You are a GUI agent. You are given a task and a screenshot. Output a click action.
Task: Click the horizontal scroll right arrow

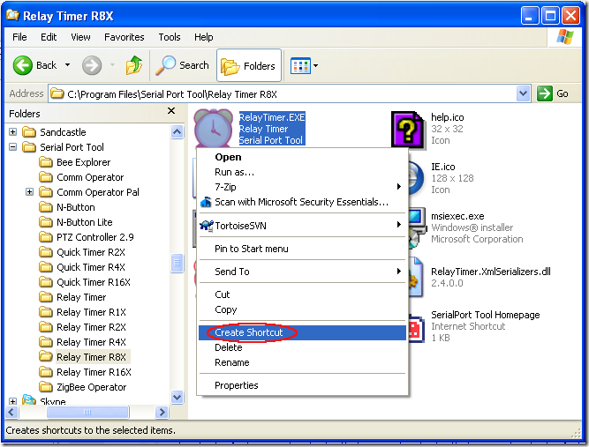(x=162, y=412)
